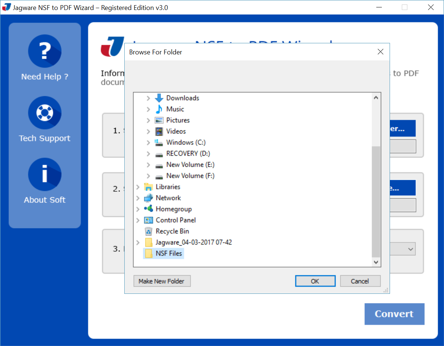Click the step 1 blue browse button
The width and height of the screenshot is (444, 346).
pos(403,128)
